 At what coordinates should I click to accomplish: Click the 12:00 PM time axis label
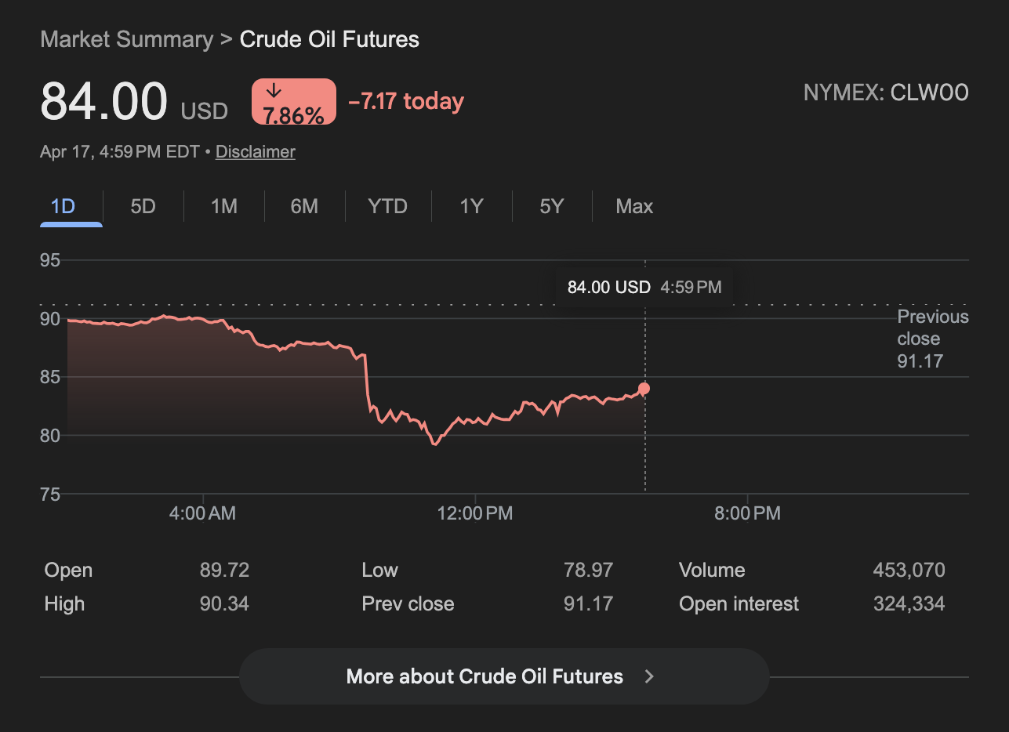475,513
